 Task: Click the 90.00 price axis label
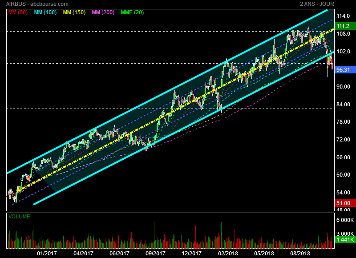(343, 87)
